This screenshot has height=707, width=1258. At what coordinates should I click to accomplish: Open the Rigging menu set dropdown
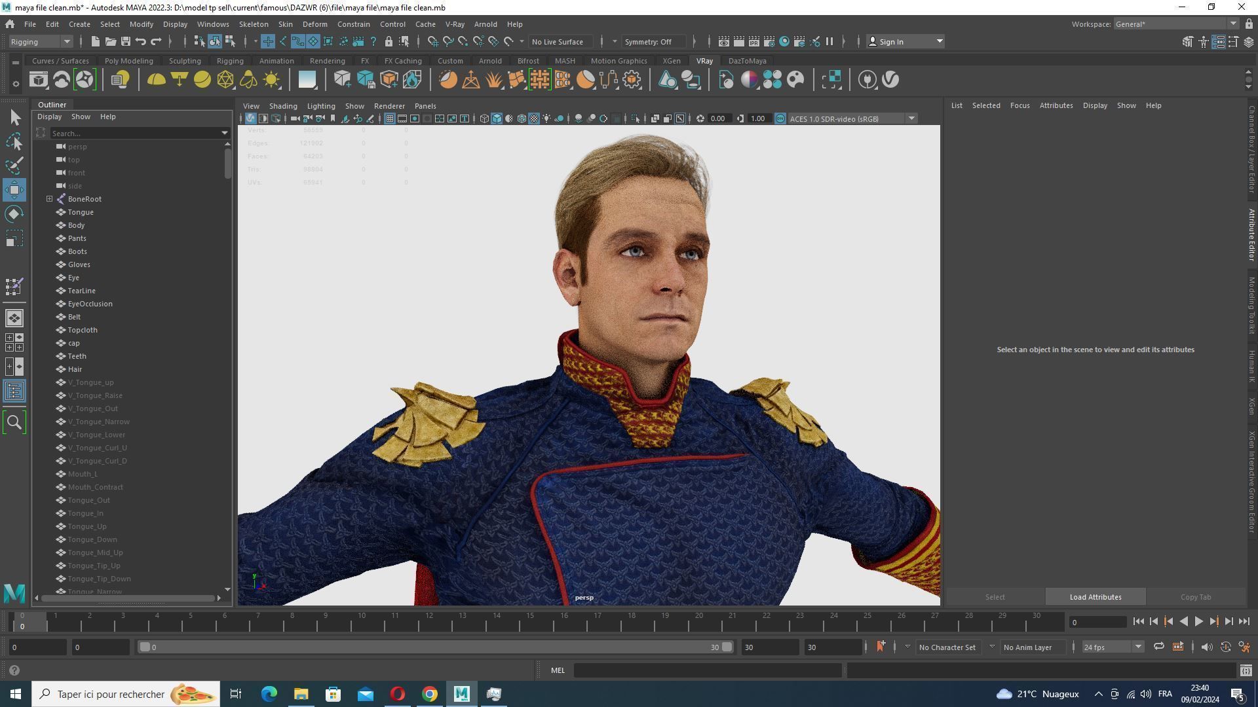click(41, 41)
